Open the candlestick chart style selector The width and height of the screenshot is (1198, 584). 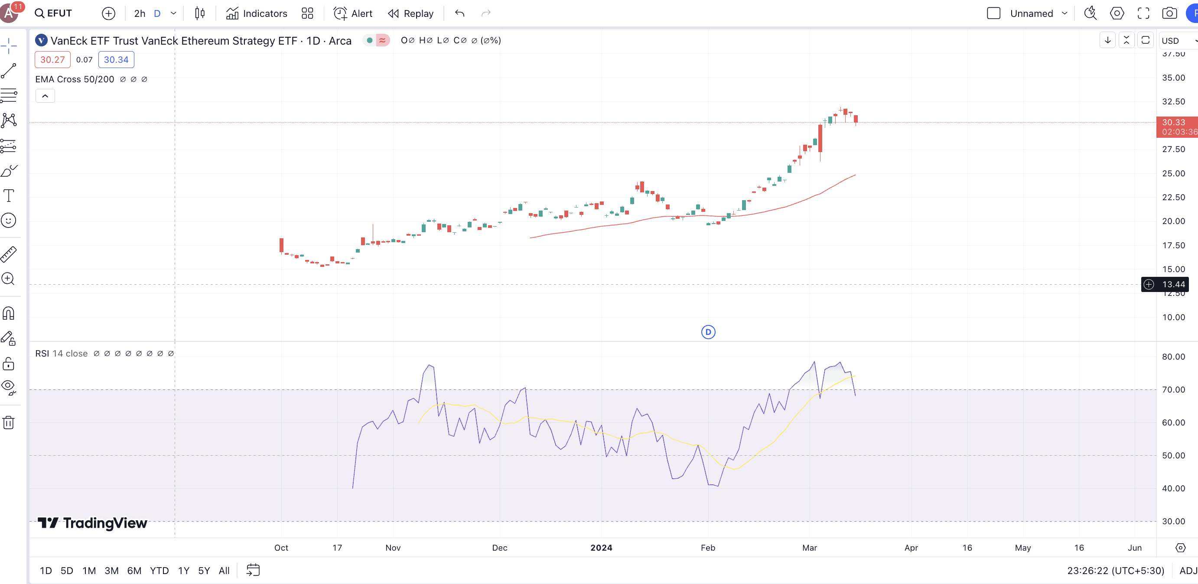(200, 13)
